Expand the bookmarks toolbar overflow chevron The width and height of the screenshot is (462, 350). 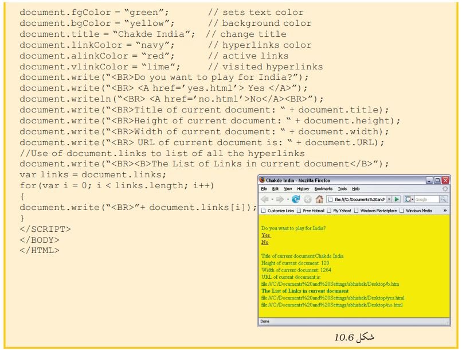[445, 211]
